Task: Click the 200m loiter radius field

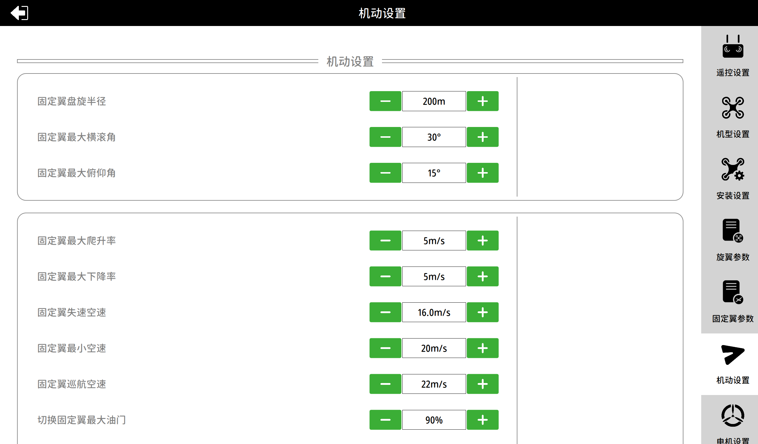Action: pos(434,101)
